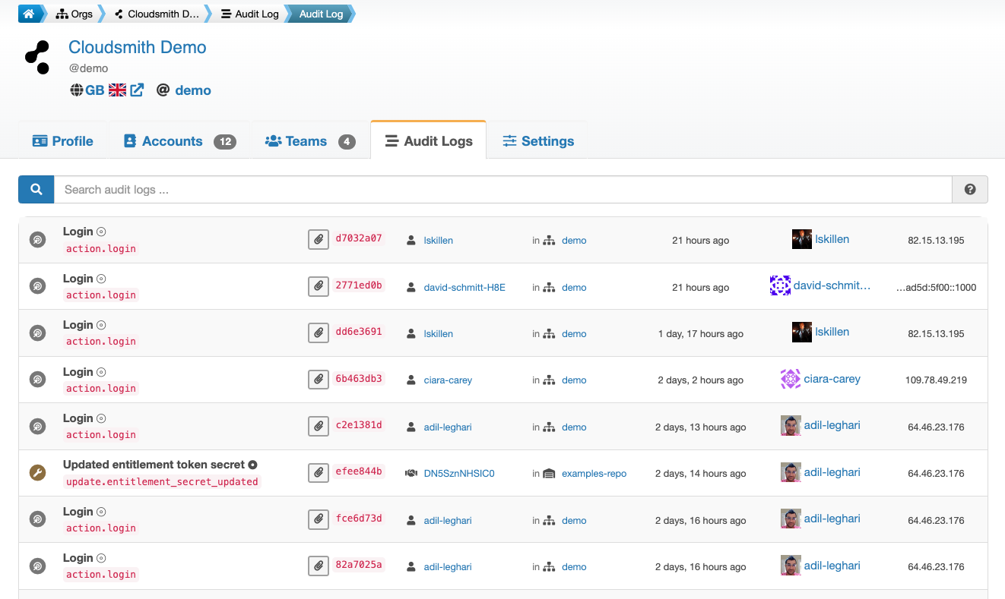1005x599 pixels.
Task: Click the Accounts count badge 12
Action: pos(225,142)
